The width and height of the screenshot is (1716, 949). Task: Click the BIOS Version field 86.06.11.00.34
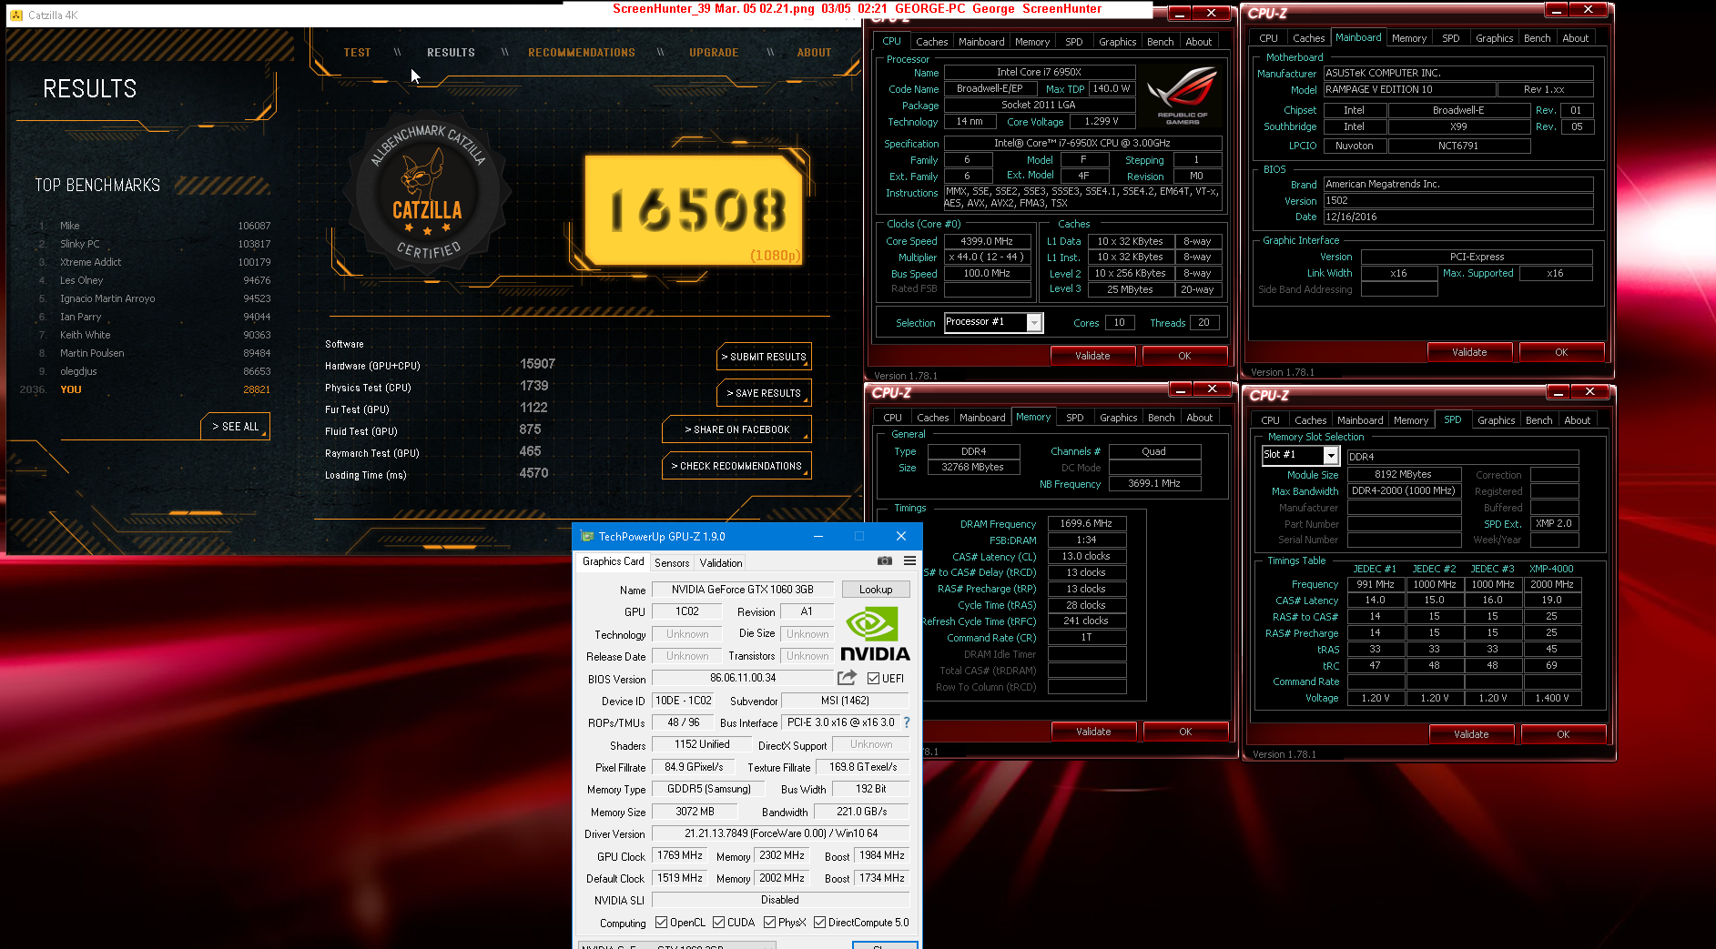(743, 678)
